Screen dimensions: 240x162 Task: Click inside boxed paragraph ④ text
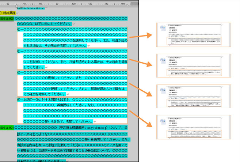[73, 110]
